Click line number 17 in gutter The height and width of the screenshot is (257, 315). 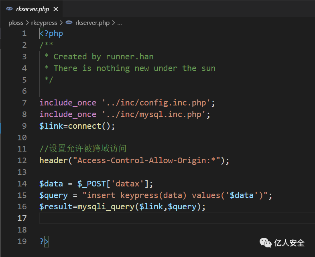point(22,218)
